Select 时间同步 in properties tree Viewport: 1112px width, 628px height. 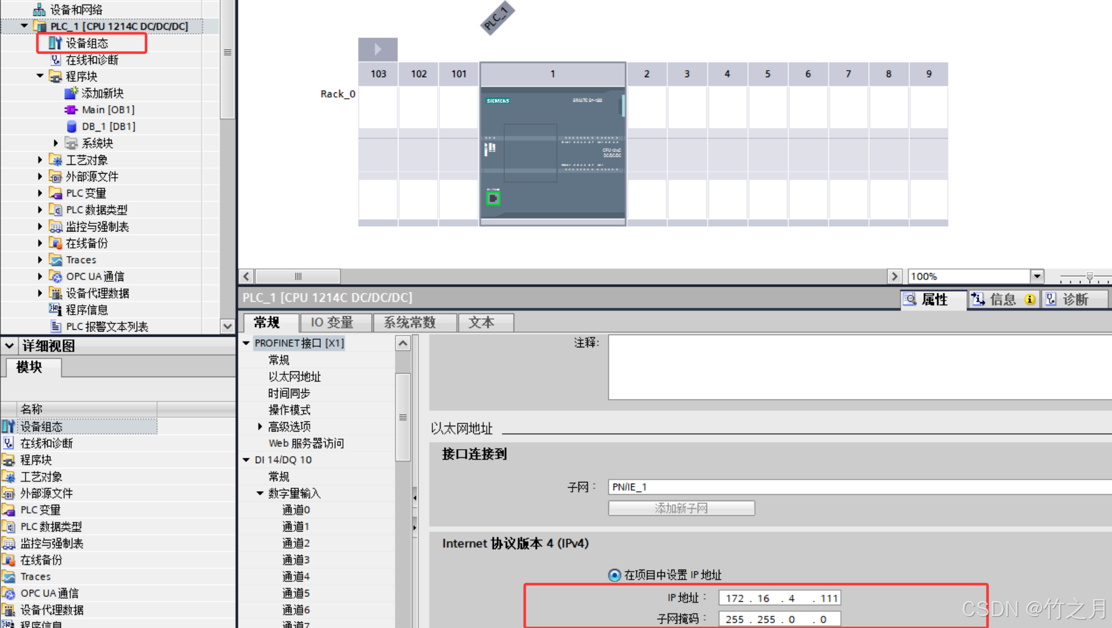tap(289, 393)
